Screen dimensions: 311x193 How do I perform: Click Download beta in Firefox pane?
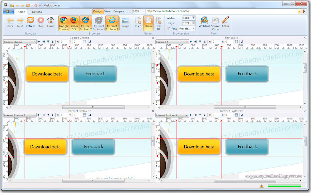point(199,74)
